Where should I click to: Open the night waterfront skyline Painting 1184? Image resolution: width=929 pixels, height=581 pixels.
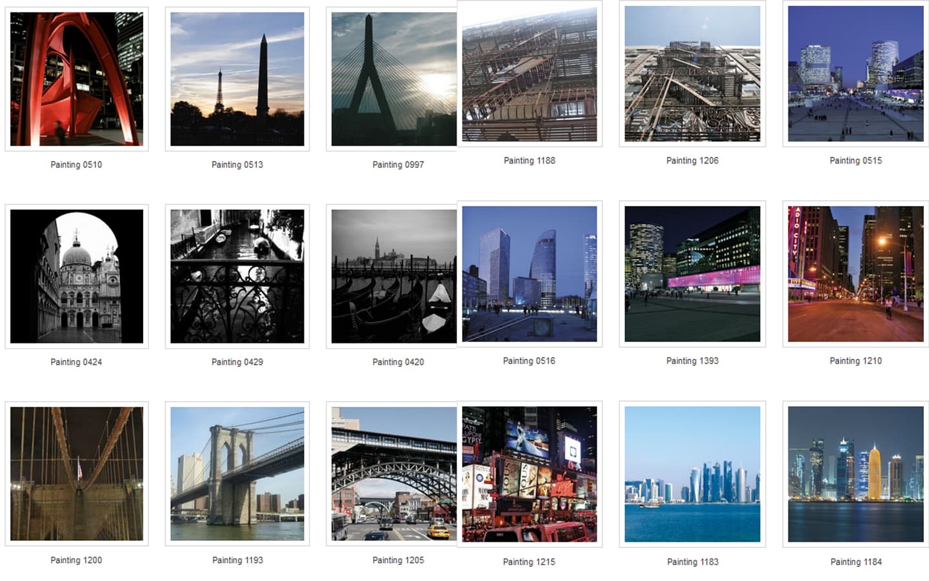tap(855, 474)
